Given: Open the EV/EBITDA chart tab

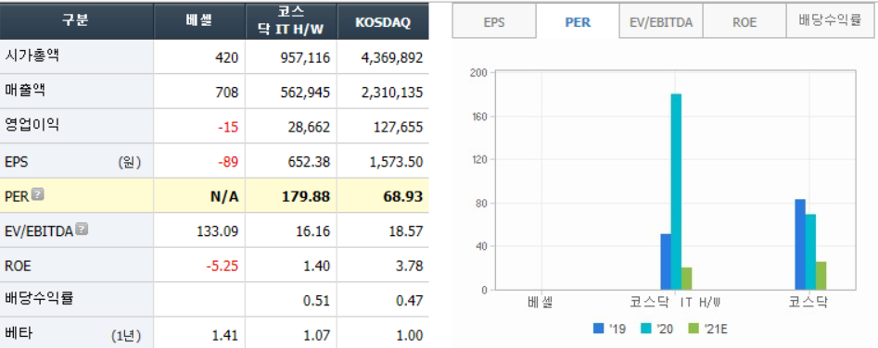Looking at the screenshot, I should point(661,22).
